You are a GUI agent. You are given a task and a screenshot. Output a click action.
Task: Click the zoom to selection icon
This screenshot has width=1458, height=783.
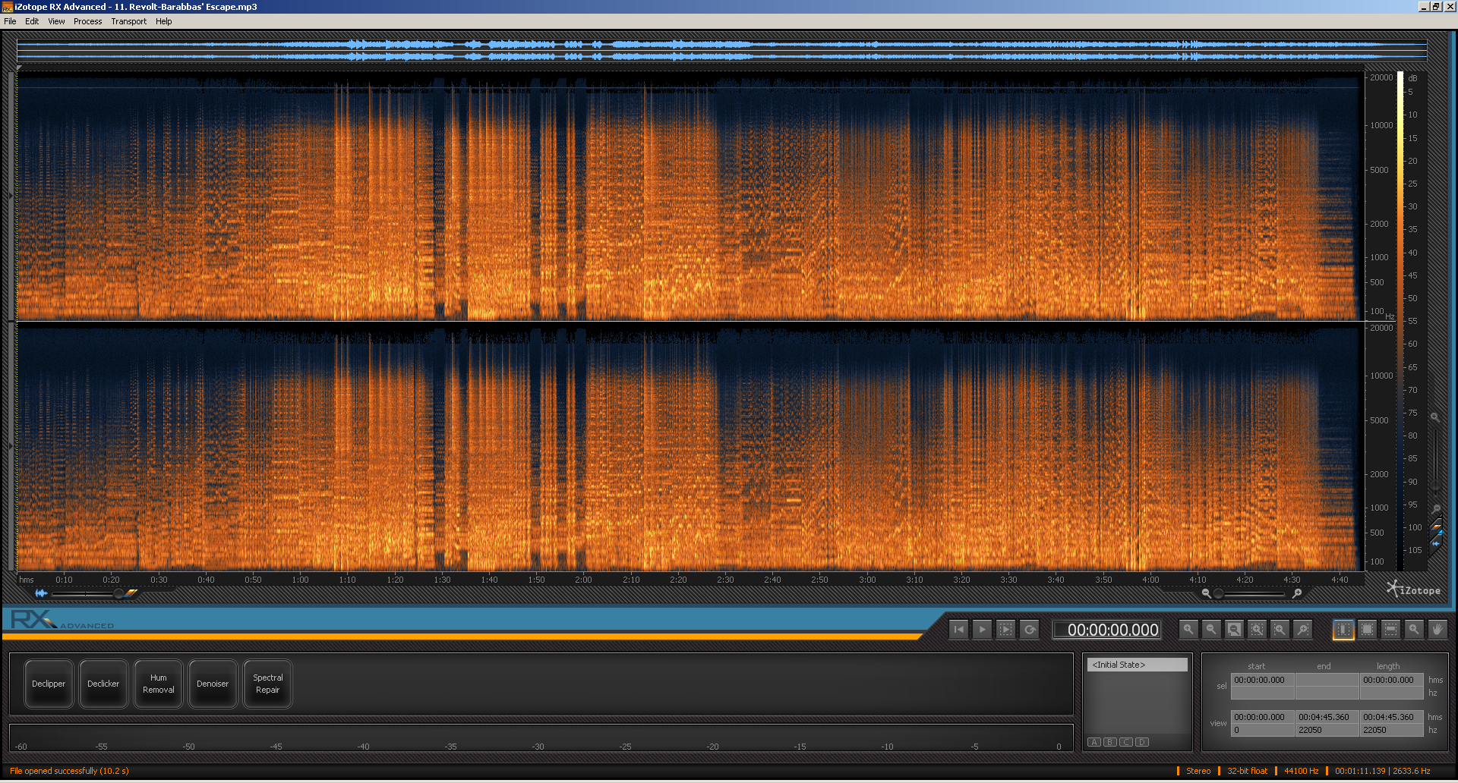click(x=1258, y=629)
